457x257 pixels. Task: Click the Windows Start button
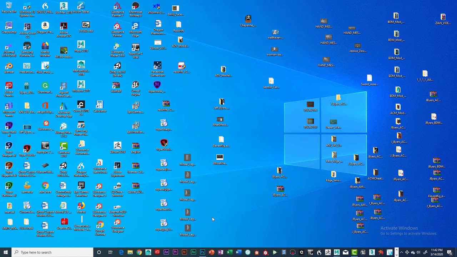5,252
